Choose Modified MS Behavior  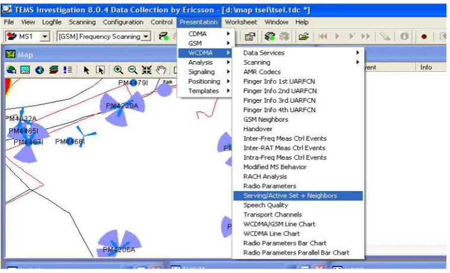point(298,167)
